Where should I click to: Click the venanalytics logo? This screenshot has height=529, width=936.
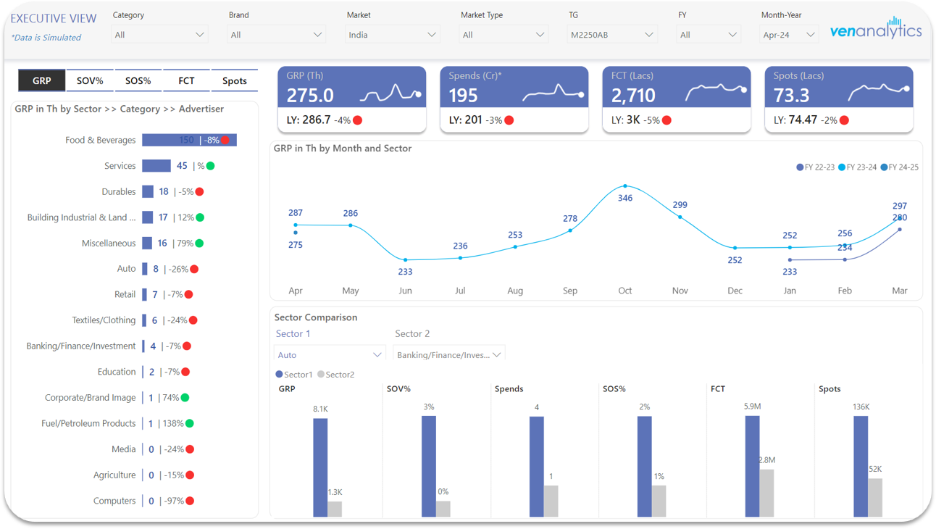coord(876,29)
